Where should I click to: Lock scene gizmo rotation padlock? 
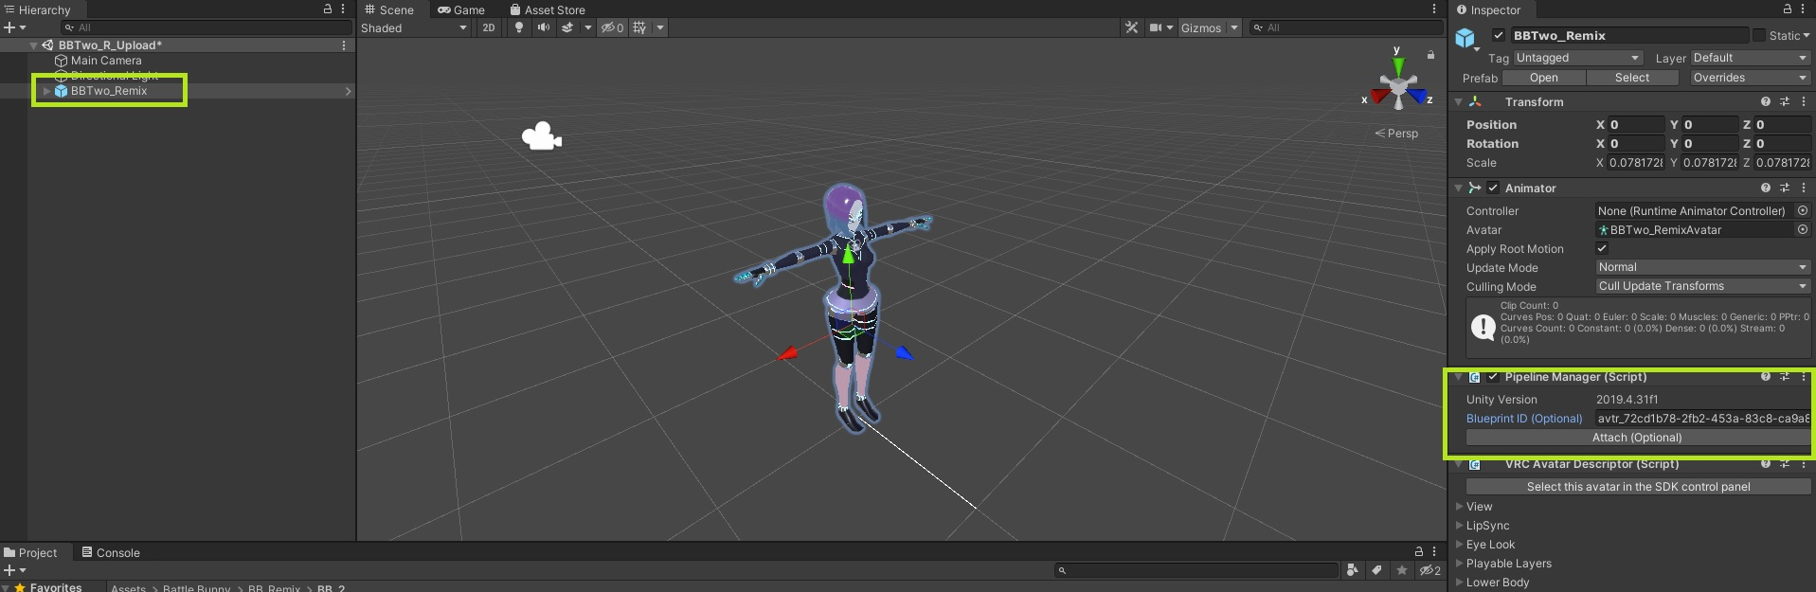[1430, 55]
